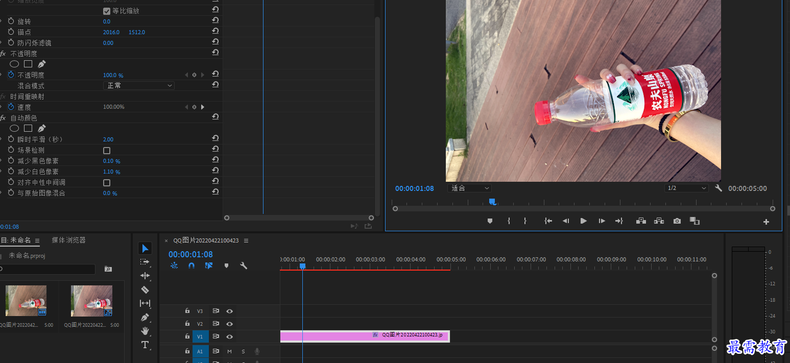Toggle the snap magnet in timeline
The height and width of the screenshot is (363, 790).
(x=191, y=266)
